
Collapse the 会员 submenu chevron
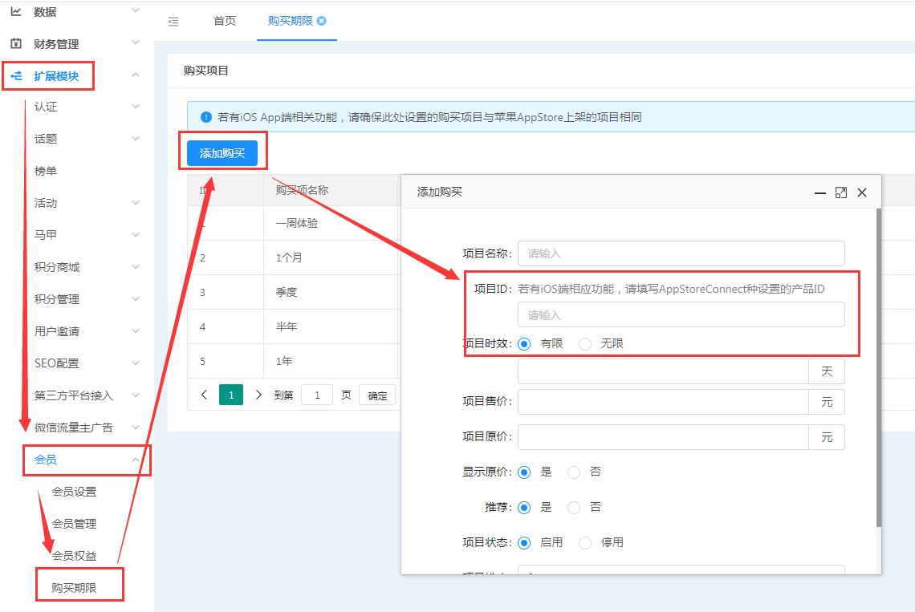[x=136, y=460]
